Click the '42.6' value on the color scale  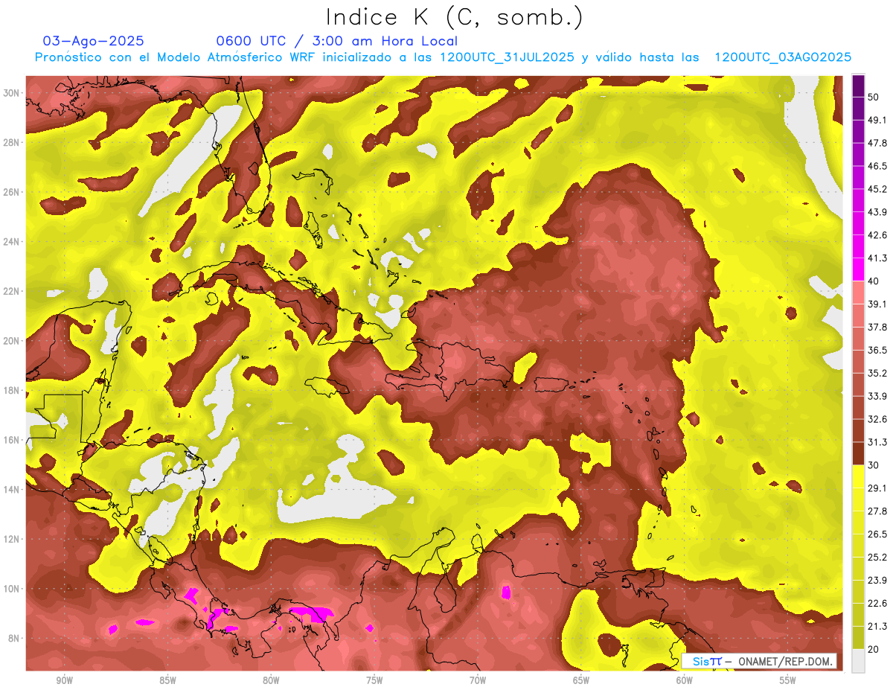coord(877,235)
